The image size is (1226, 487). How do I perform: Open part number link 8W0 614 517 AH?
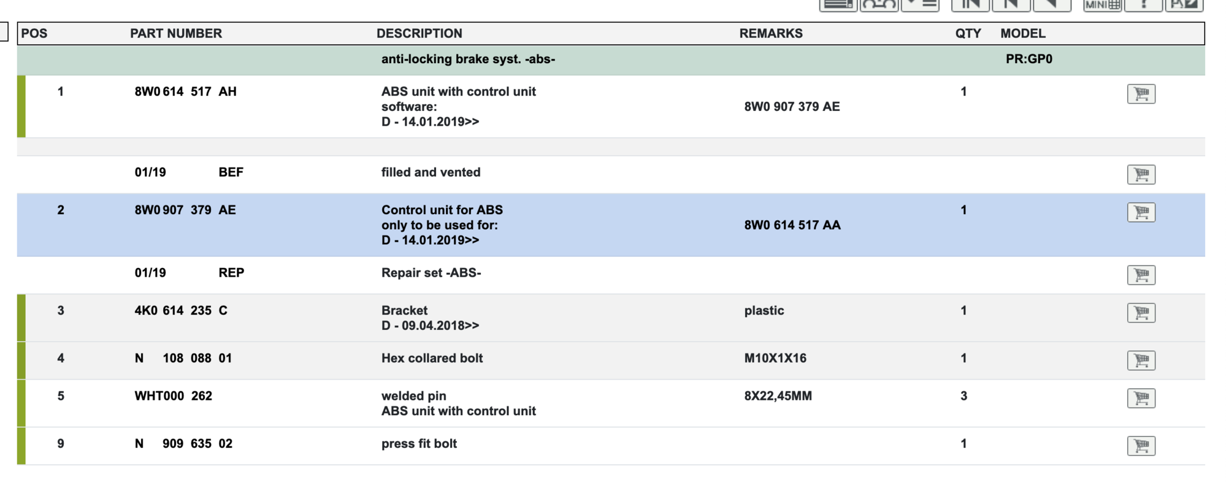(185, 91)
